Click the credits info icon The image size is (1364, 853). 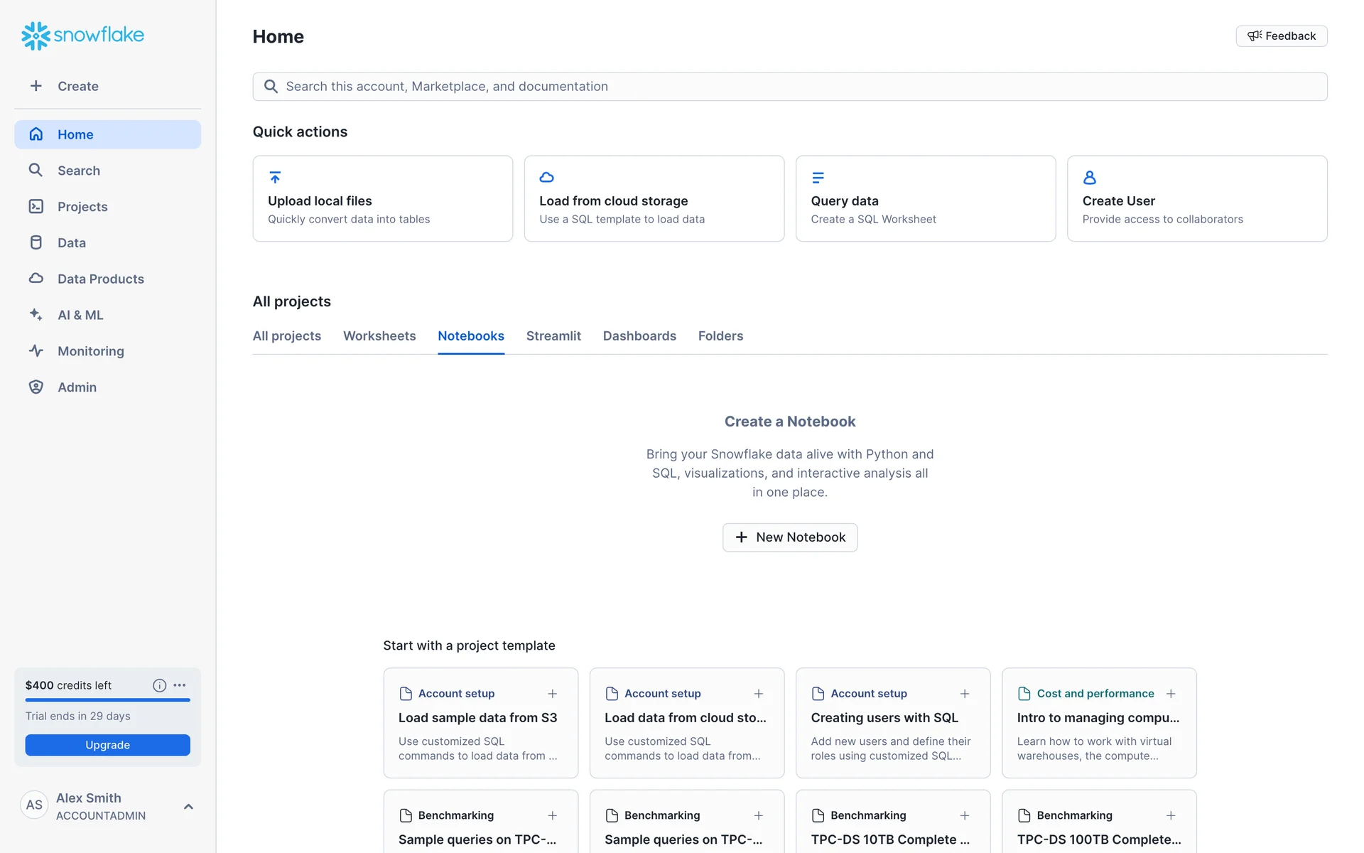[x=159, y=685]
